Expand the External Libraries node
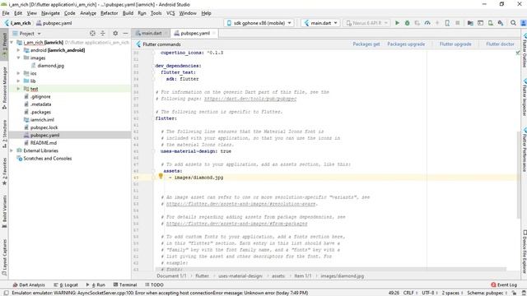Screen dimensions: 527x296 12,150
